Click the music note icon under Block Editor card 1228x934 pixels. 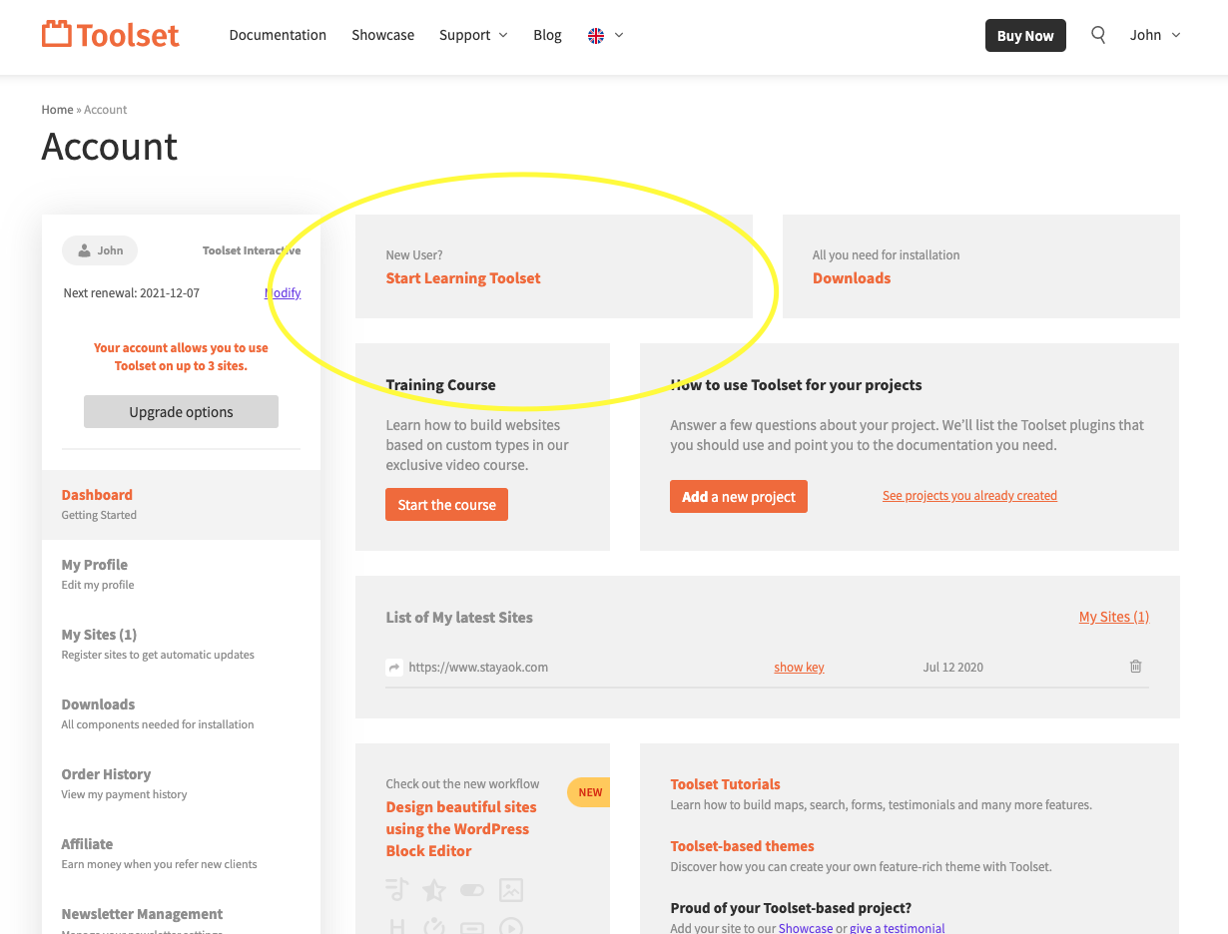click(396, 890)
